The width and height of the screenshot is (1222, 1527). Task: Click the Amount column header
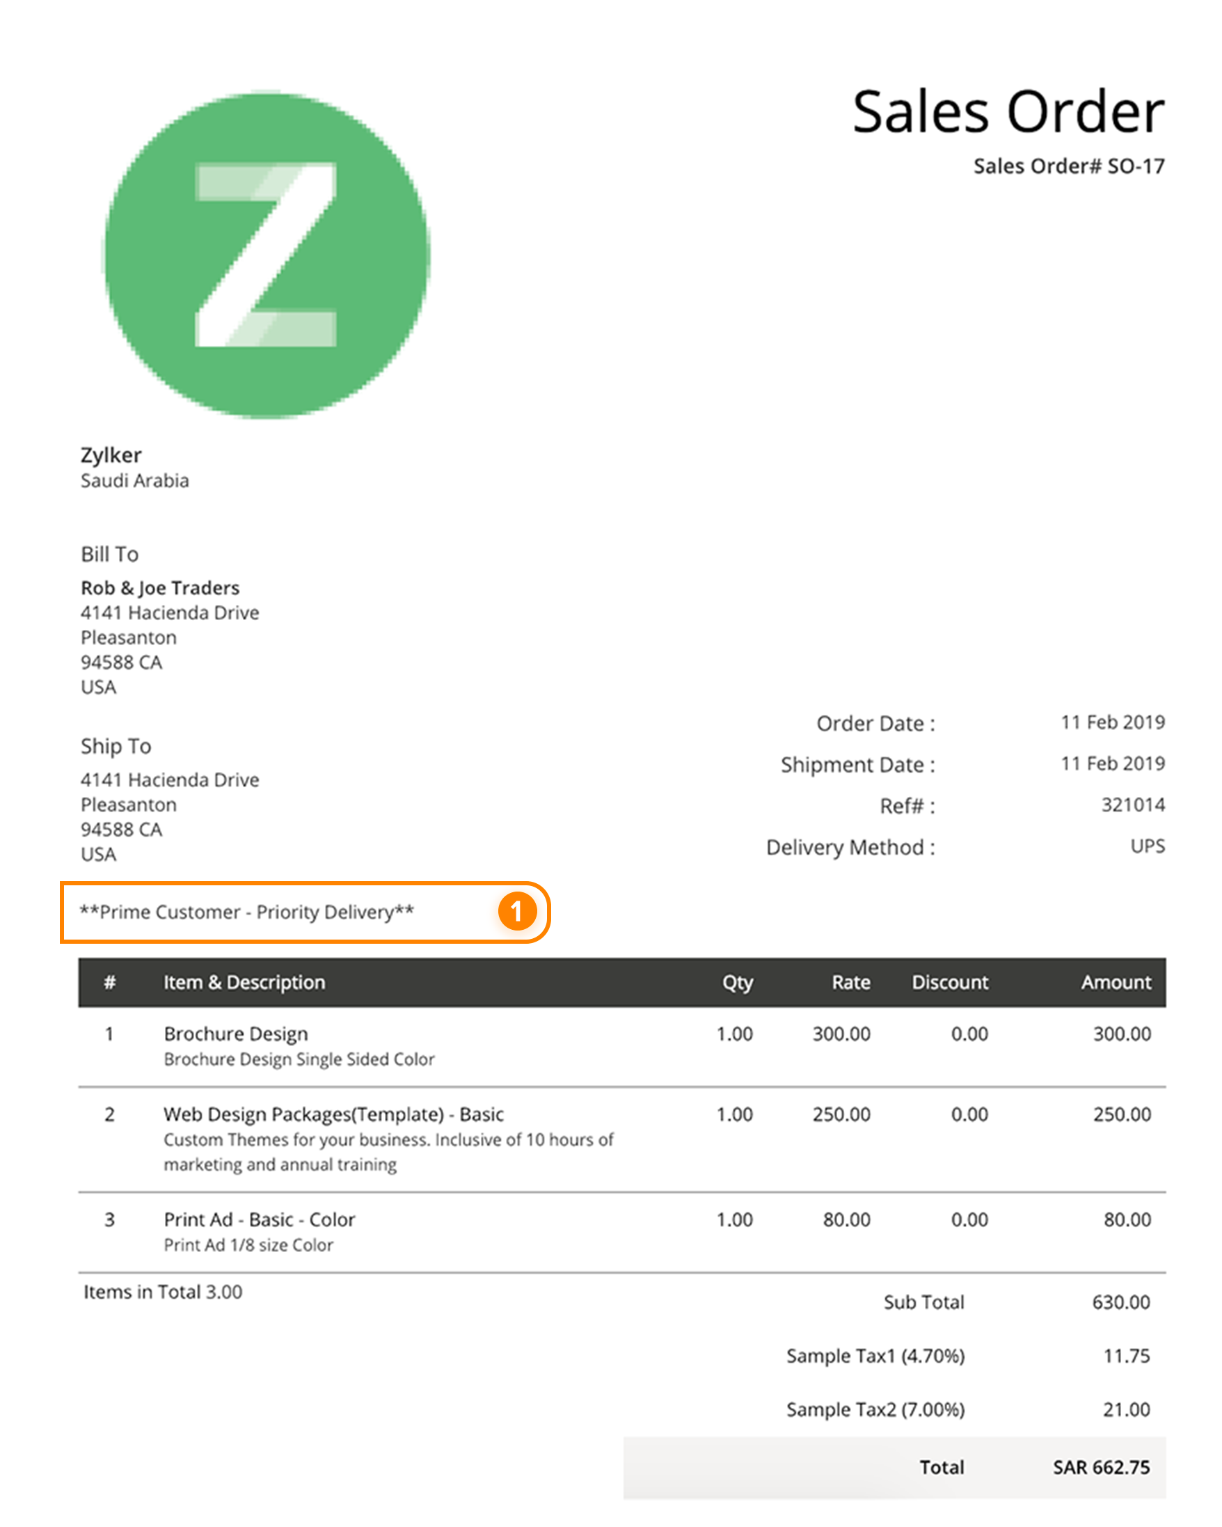(1116, 982)
